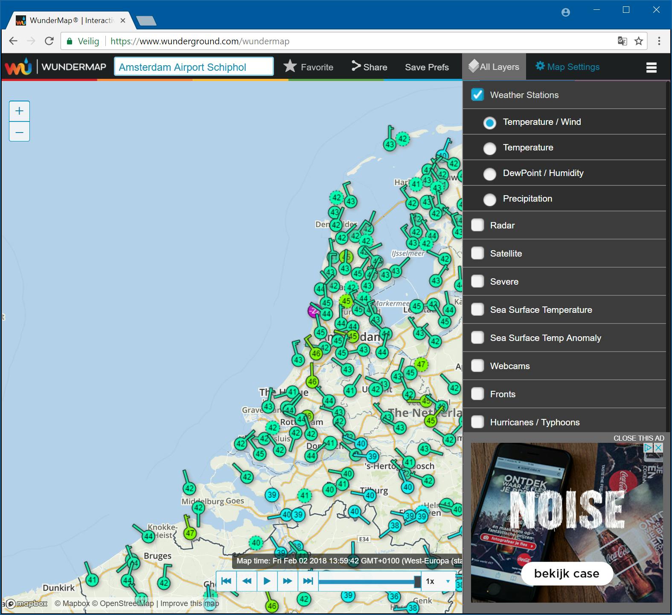Click the Save Prefs button
This screenshot has height=615, width=672.
[x=427, y=67]
